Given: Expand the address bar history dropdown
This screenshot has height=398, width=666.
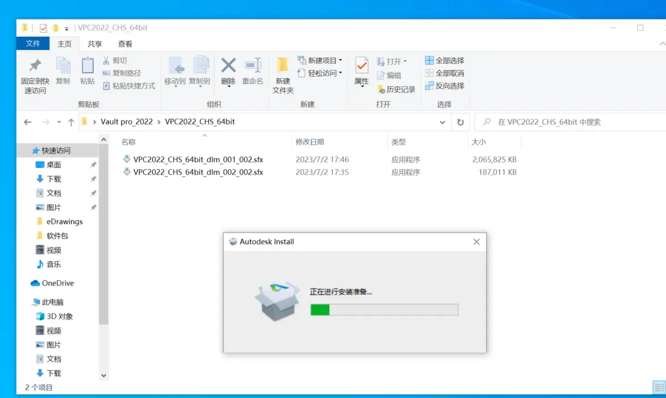Looking at the screenshot, I should [x=442, y=122].
